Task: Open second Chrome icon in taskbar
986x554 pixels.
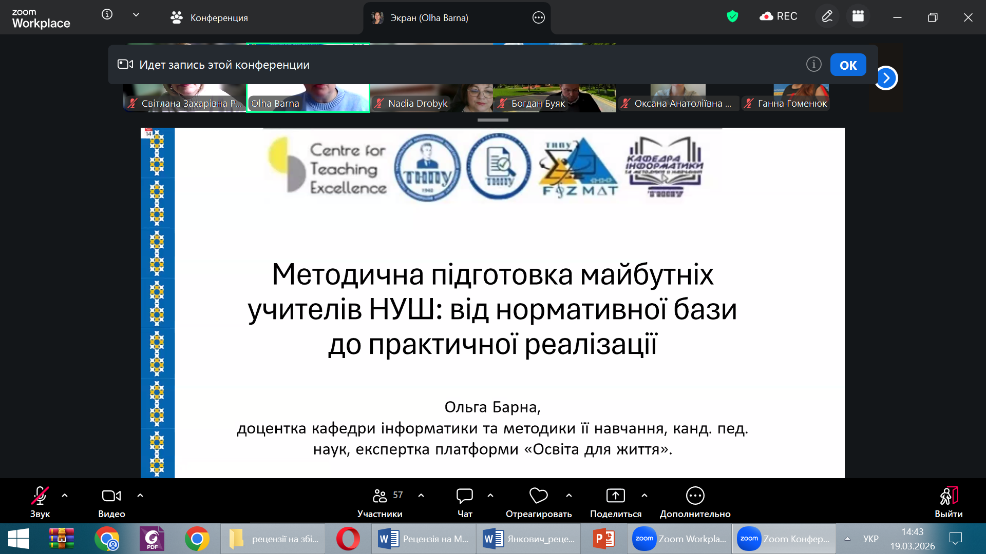Action: click(197, 539)
